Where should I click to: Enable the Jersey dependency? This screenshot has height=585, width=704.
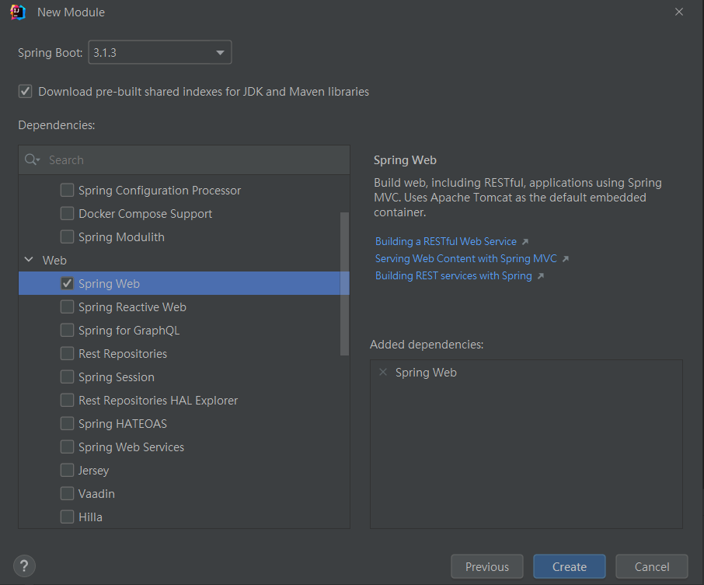[x=67, y=471]
